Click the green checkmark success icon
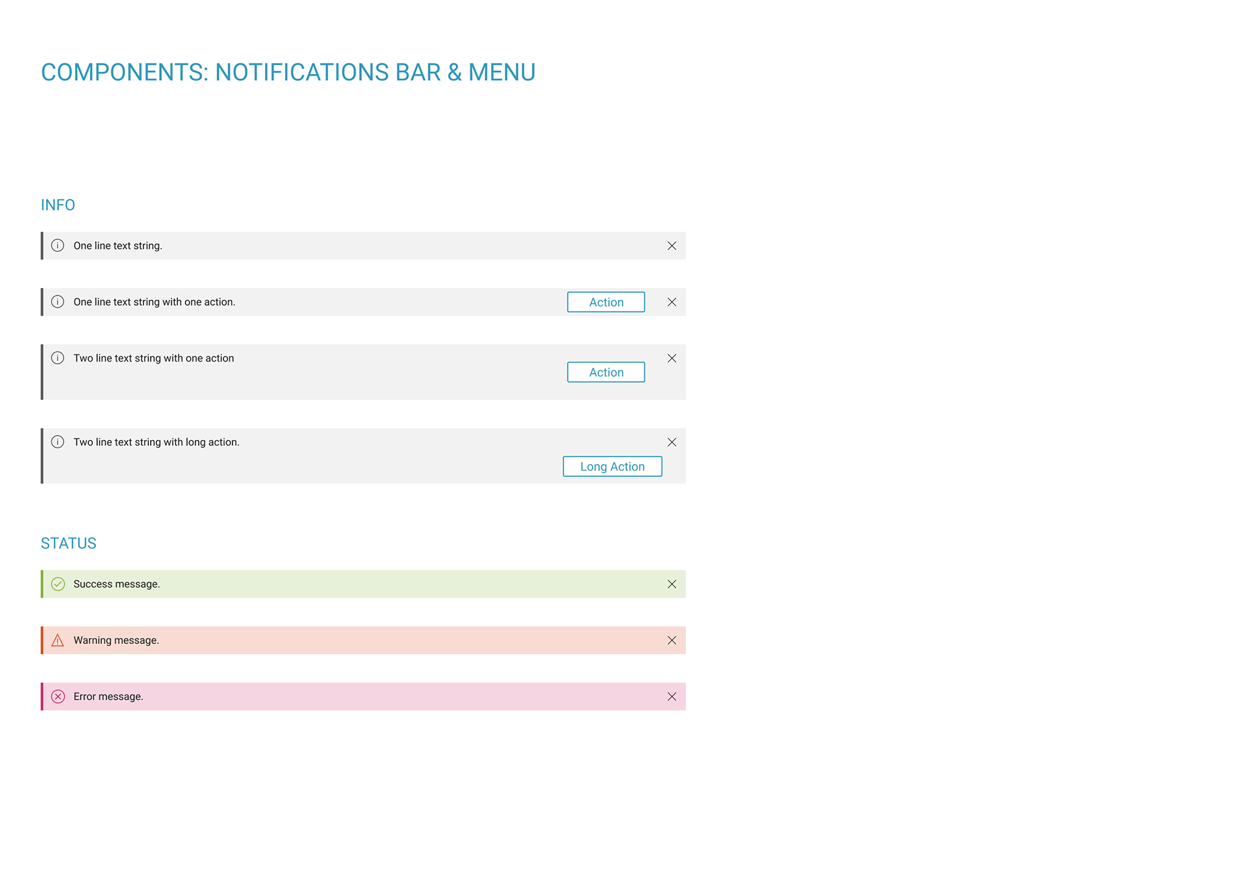Viewport: 1247px width, 886px height. coord(58,584)
